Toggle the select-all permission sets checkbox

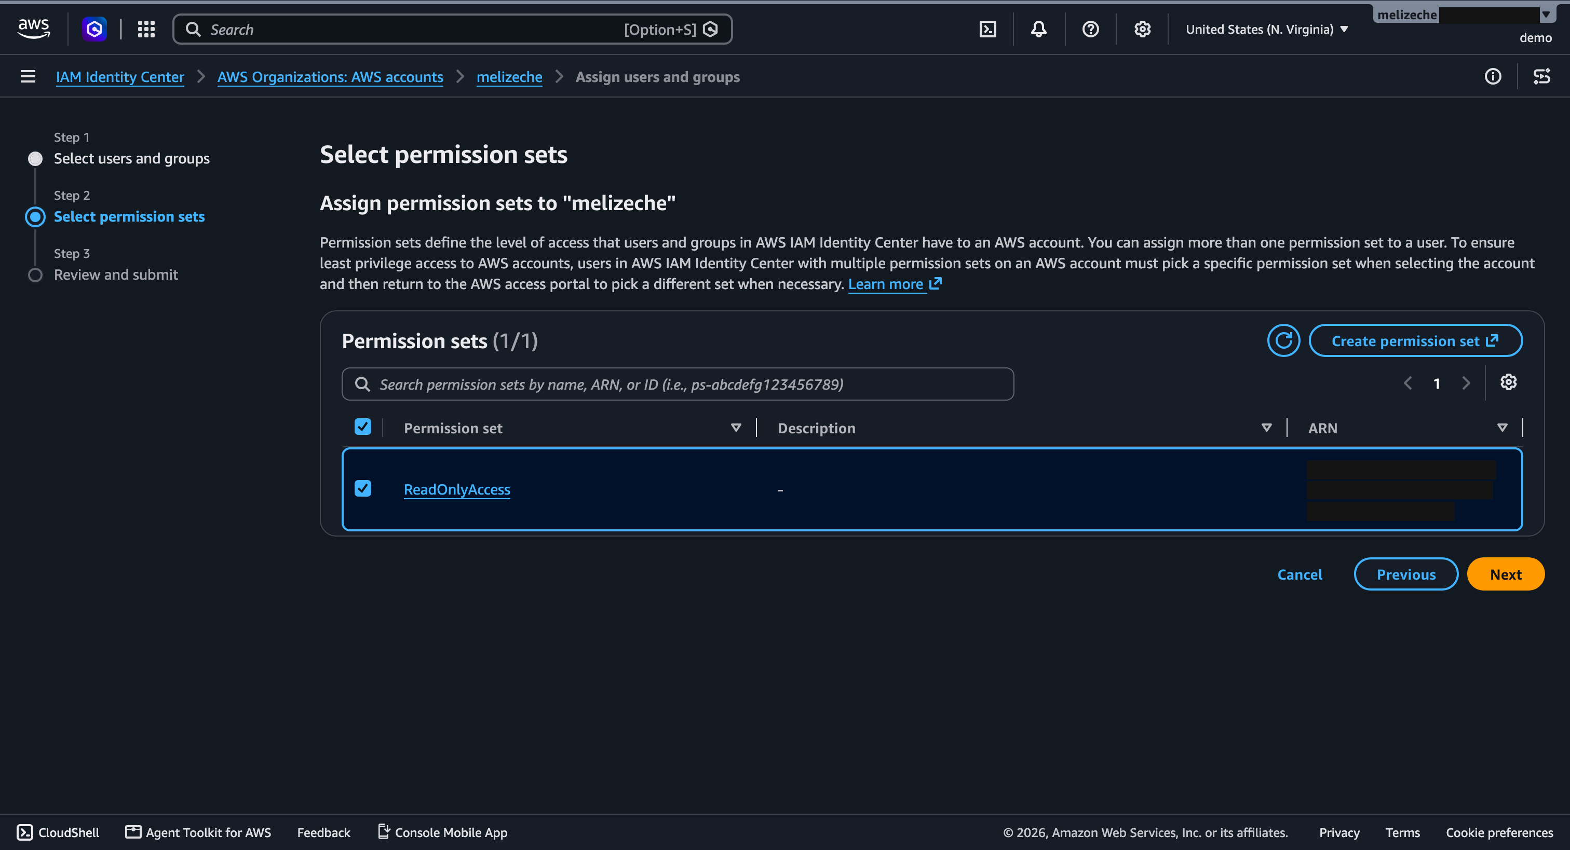(362, 427)
